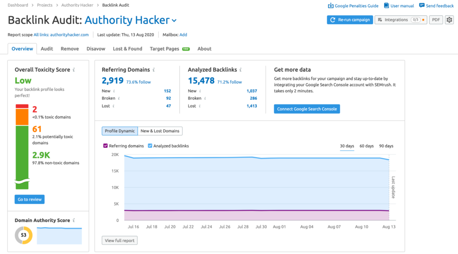Image resolution: width=458 pixels, height=254 pixels.
Task: Uncheck the Referring domains checkbox
Action: [x=106, y=146]
